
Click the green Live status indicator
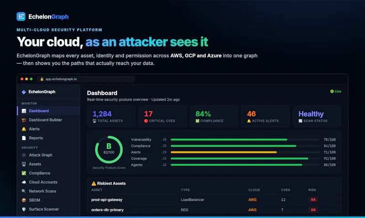pyautogui.click(x=335, y=91)
